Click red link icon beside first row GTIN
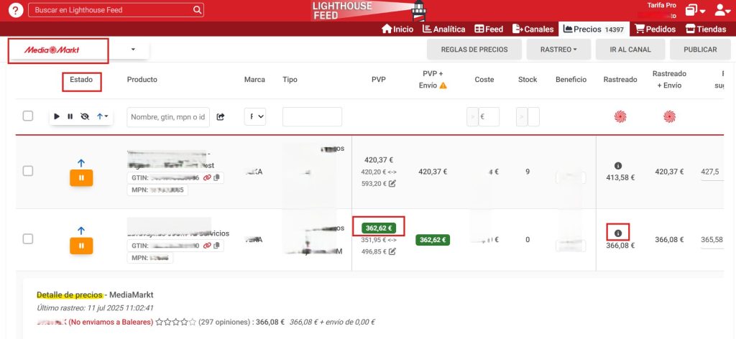Image resolution: width=736 pixels, height=339 pixels. coord(206,177)
